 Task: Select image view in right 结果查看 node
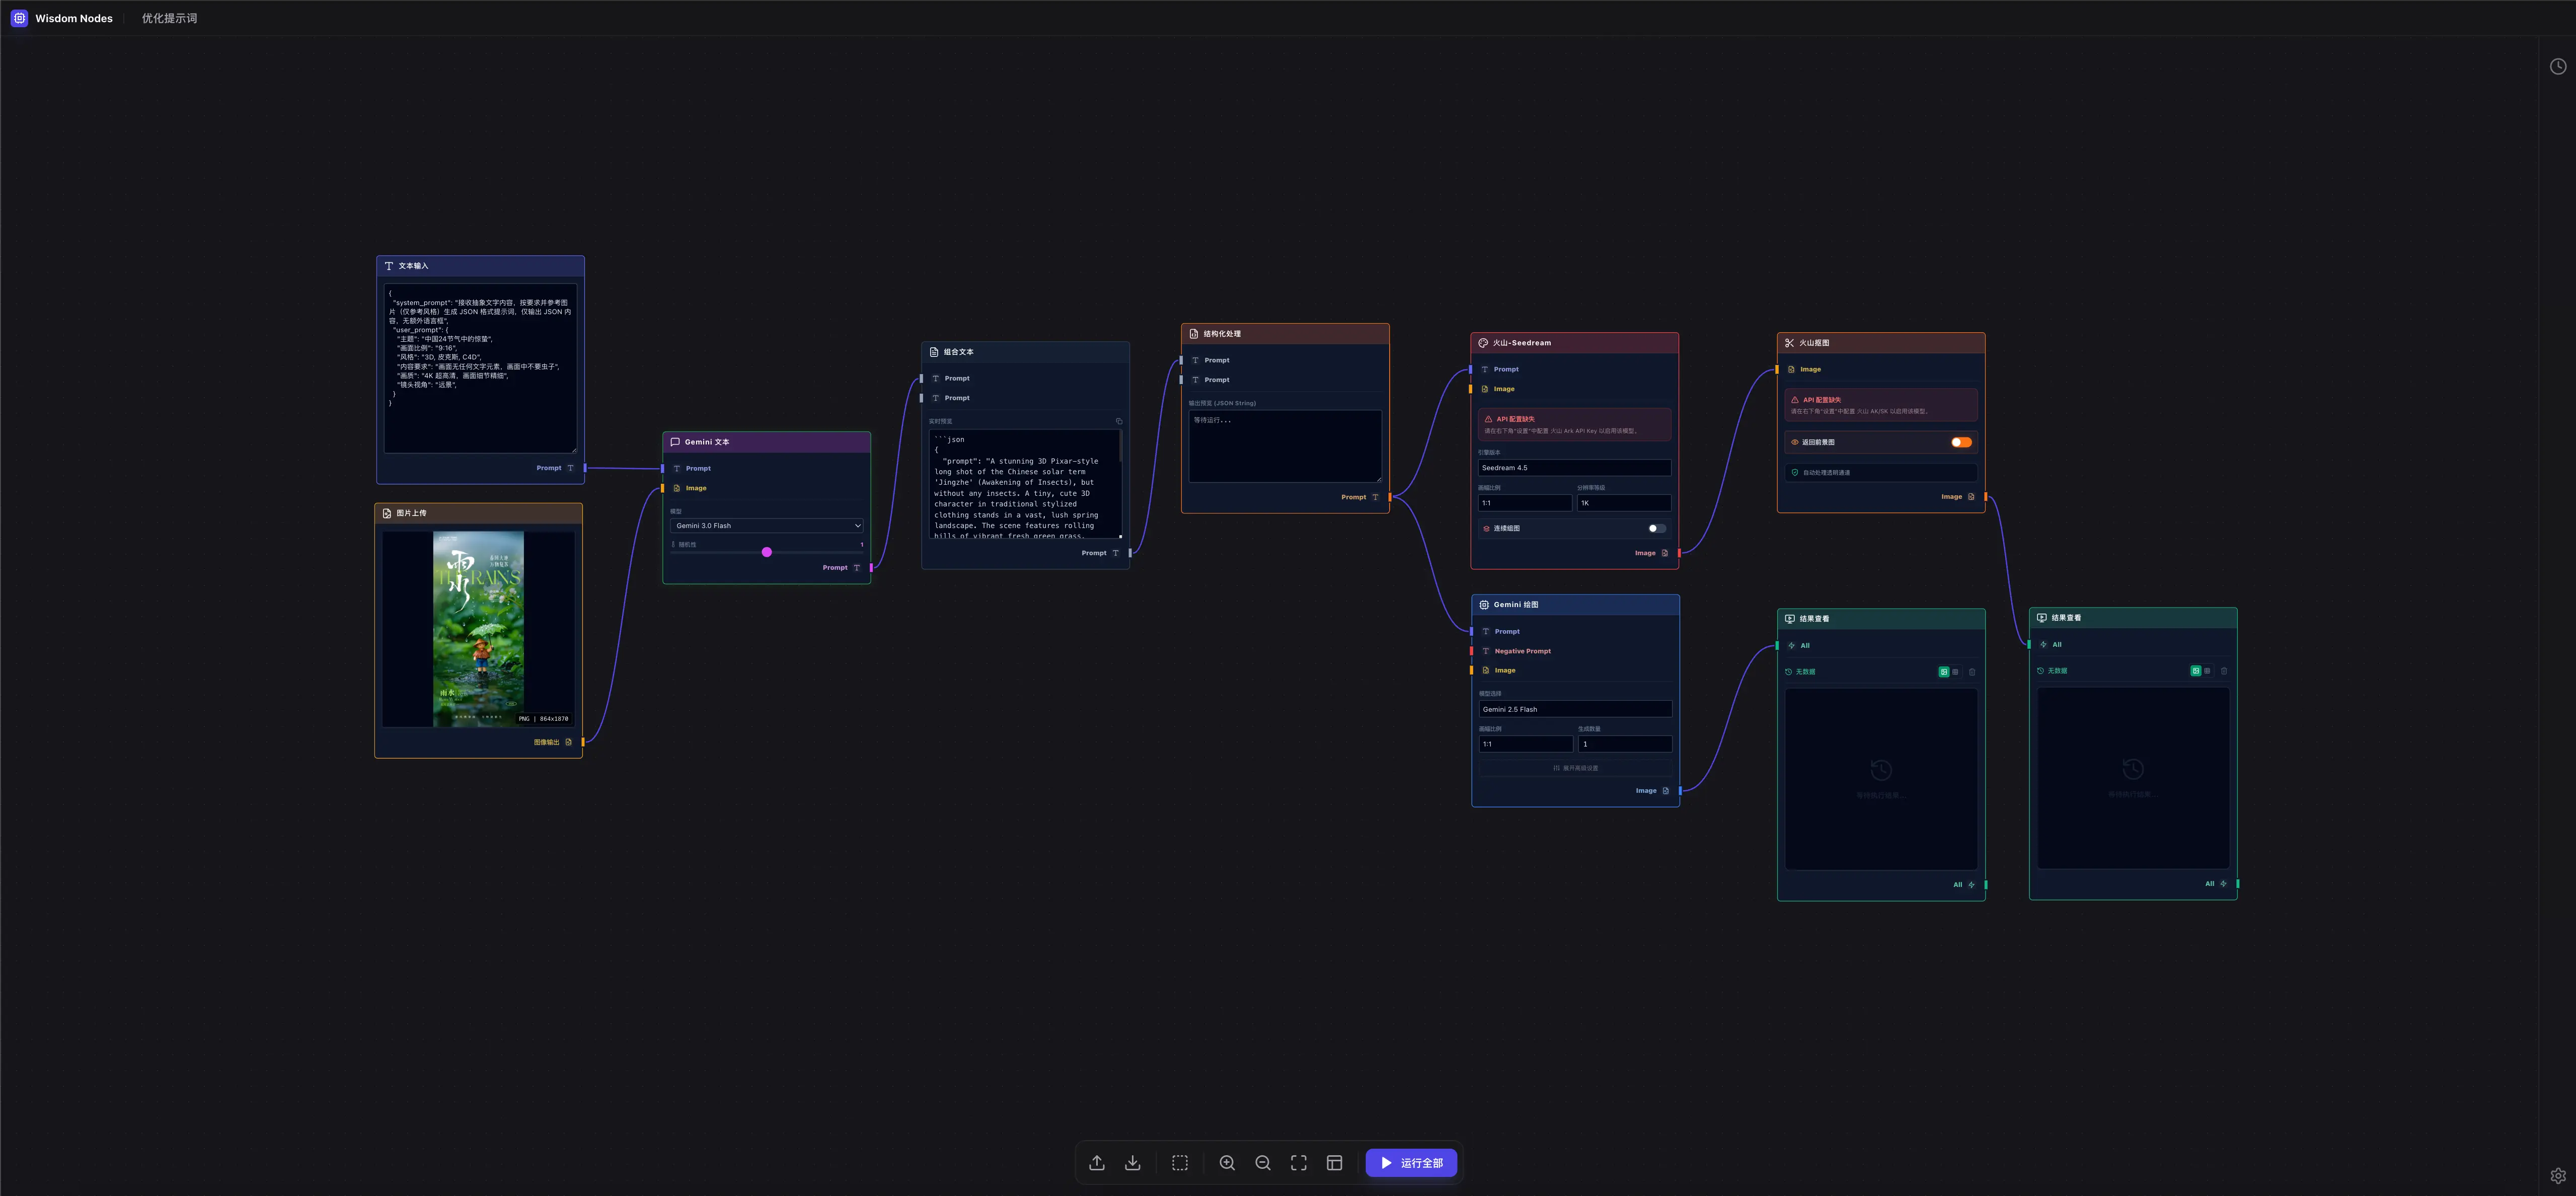point(2196,671)
